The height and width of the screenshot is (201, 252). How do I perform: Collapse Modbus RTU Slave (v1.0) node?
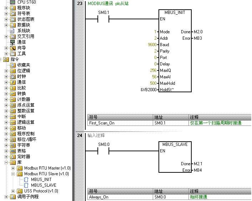point(13,174)
